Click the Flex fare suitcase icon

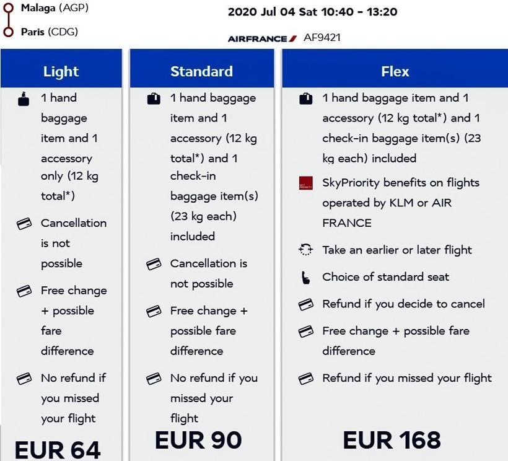pyautogui.click(x=305, y=98)
